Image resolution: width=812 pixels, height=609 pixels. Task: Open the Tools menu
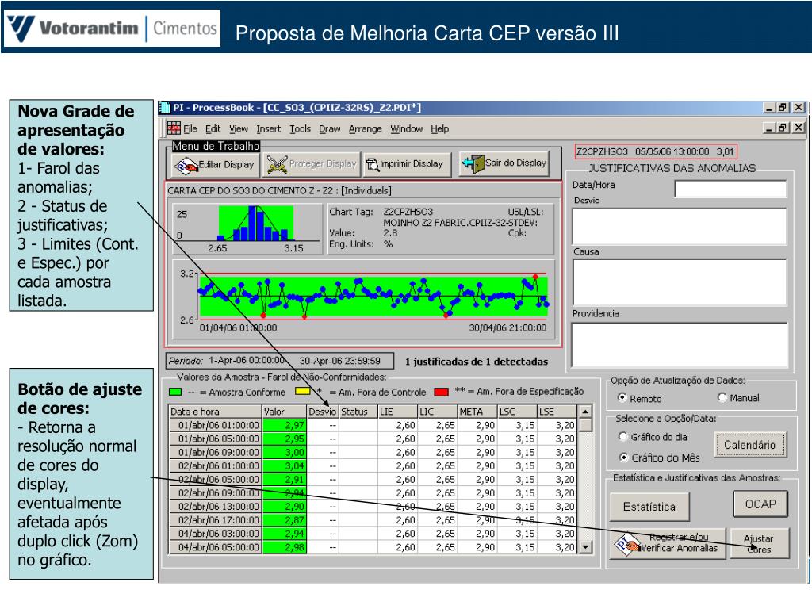300,129
